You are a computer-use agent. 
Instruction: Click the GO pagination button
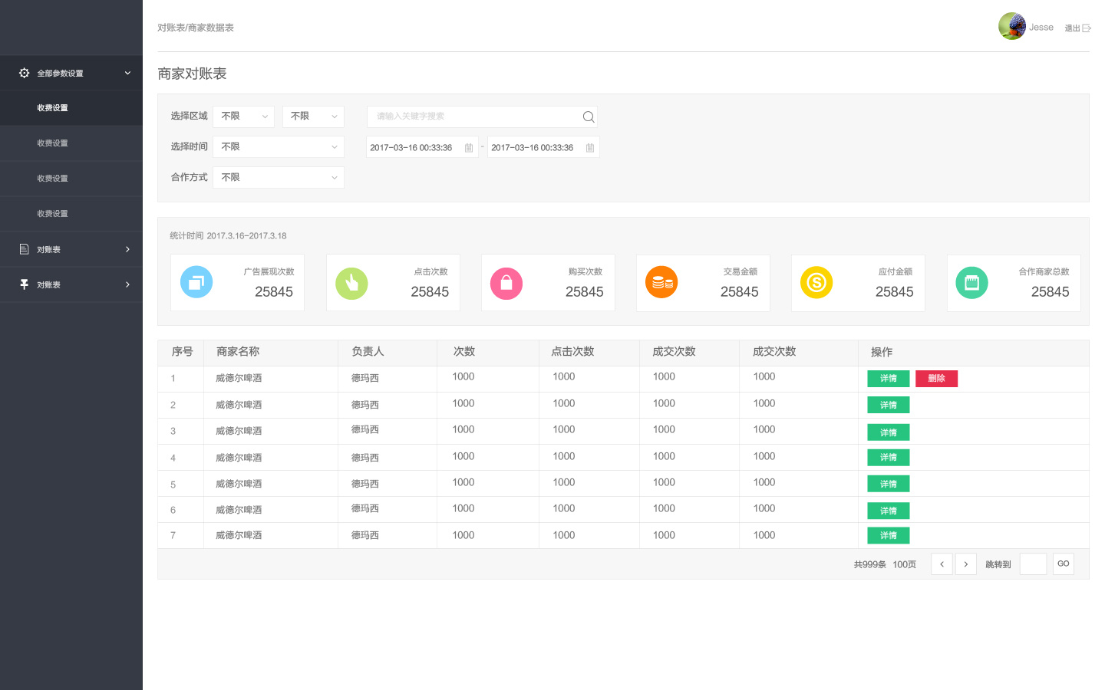tap(1064, 564)
